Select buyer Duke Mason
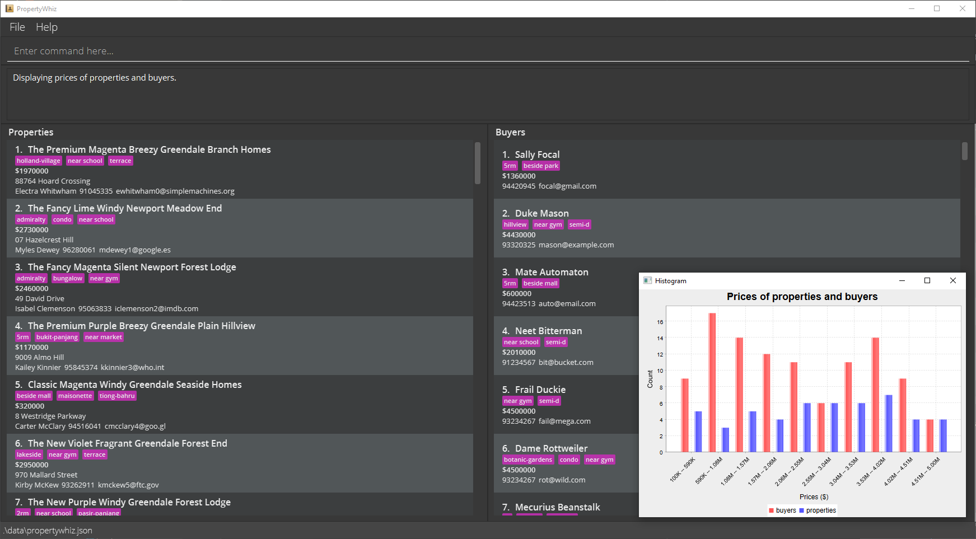Viewport: 976px width, 539px height. point(727,228)
